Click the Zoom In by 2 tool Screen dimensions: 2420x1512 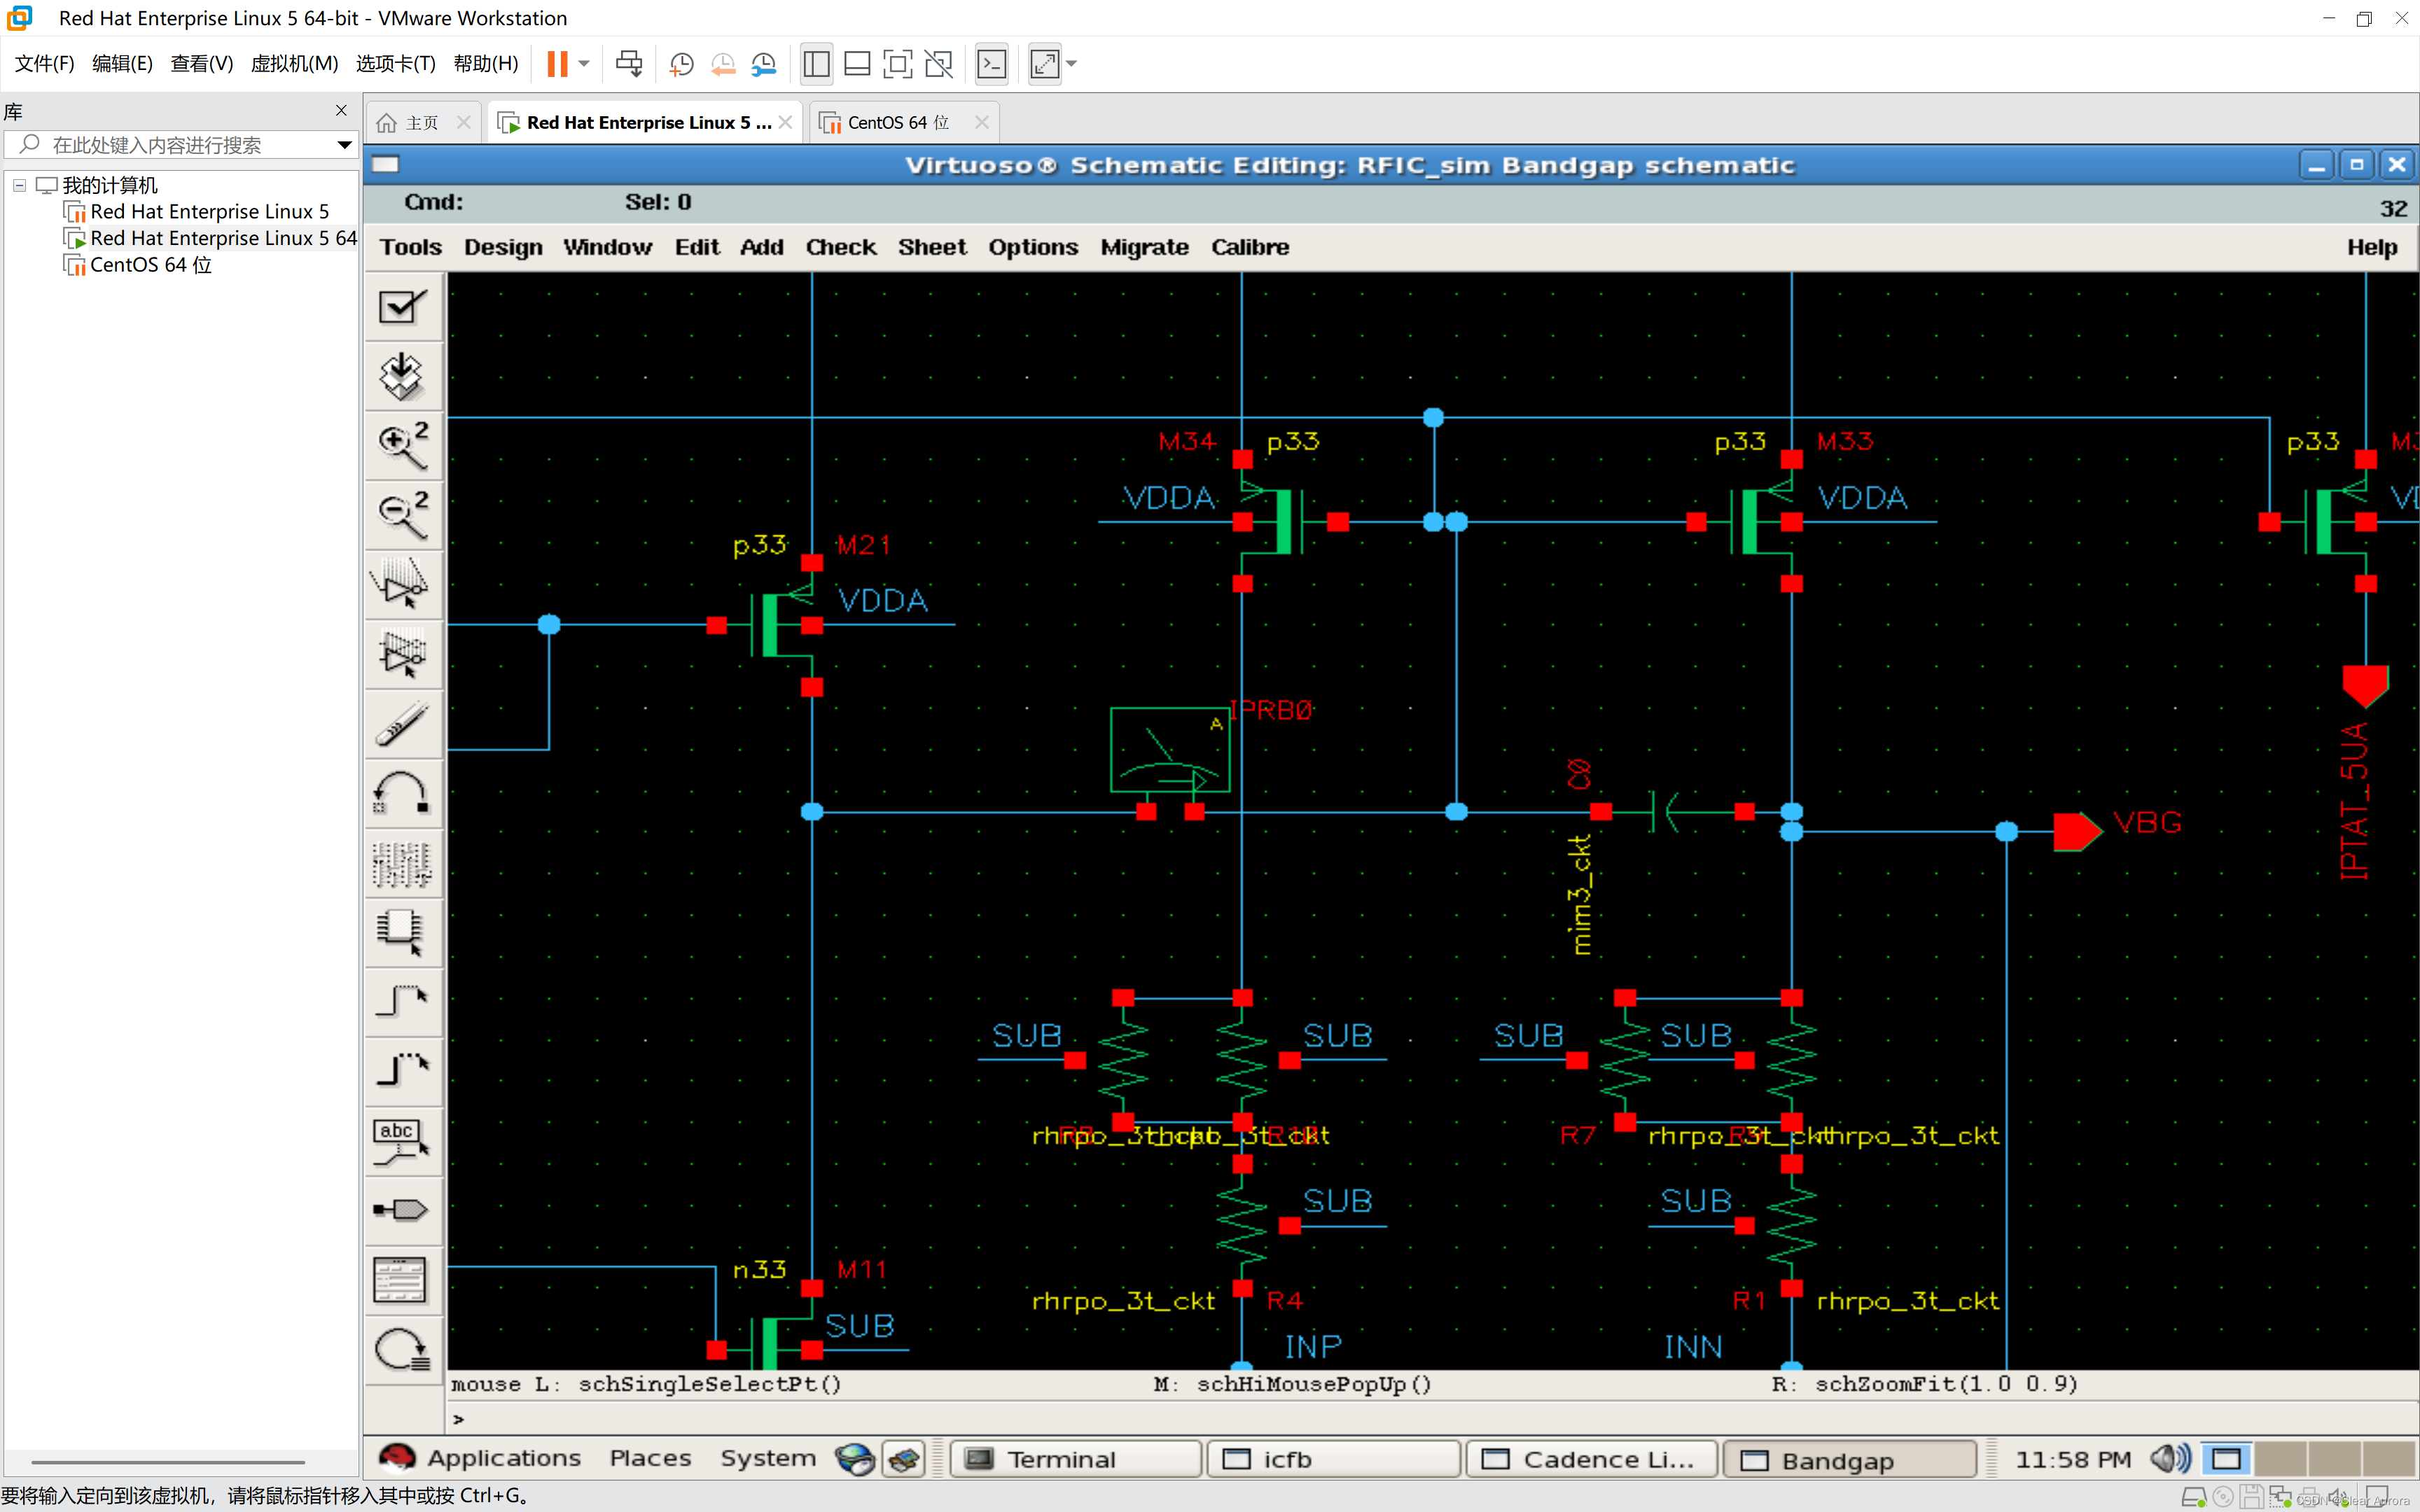[x=402, y=445]
